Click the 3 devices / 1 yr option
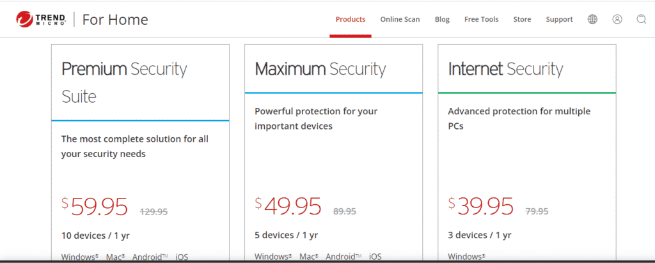This screenshot has width=655, height=263. (x=480, y=235)
